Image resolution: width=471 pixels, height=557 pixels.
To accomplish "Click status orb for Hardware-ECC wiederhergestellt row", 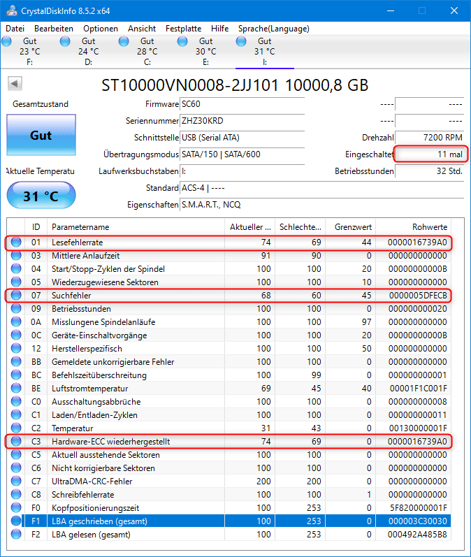I will click(16, 441).
